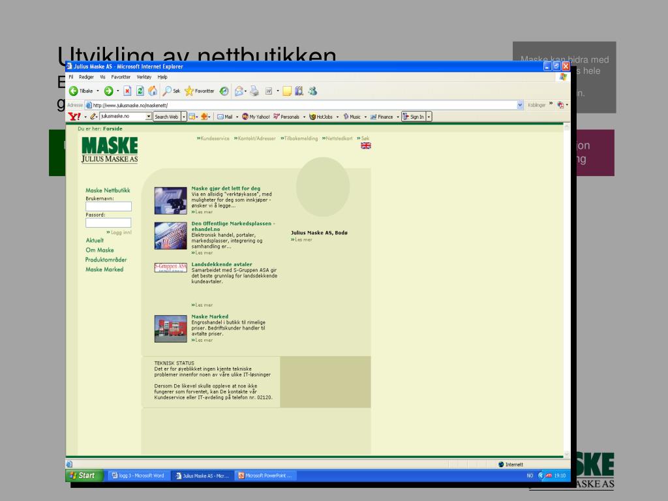Click the Yahoo Y! logo
Image resolution: width=668 pixels, height=501 pixels.
click(74, 117)
